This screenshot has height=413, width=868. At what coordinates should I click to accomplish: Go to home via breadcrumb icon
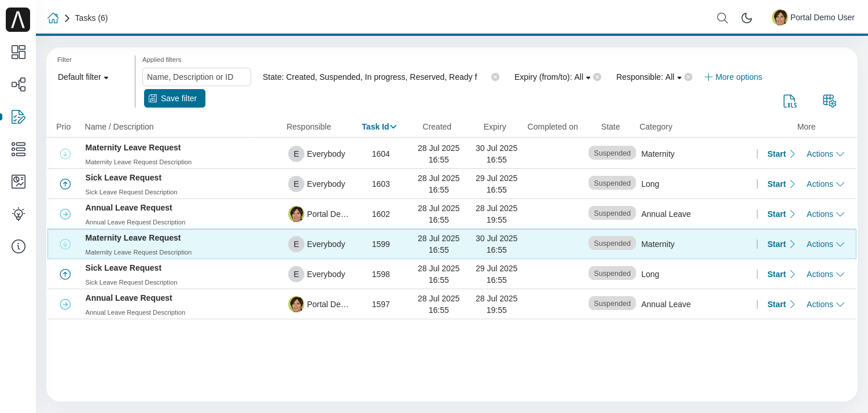point(53,18)
